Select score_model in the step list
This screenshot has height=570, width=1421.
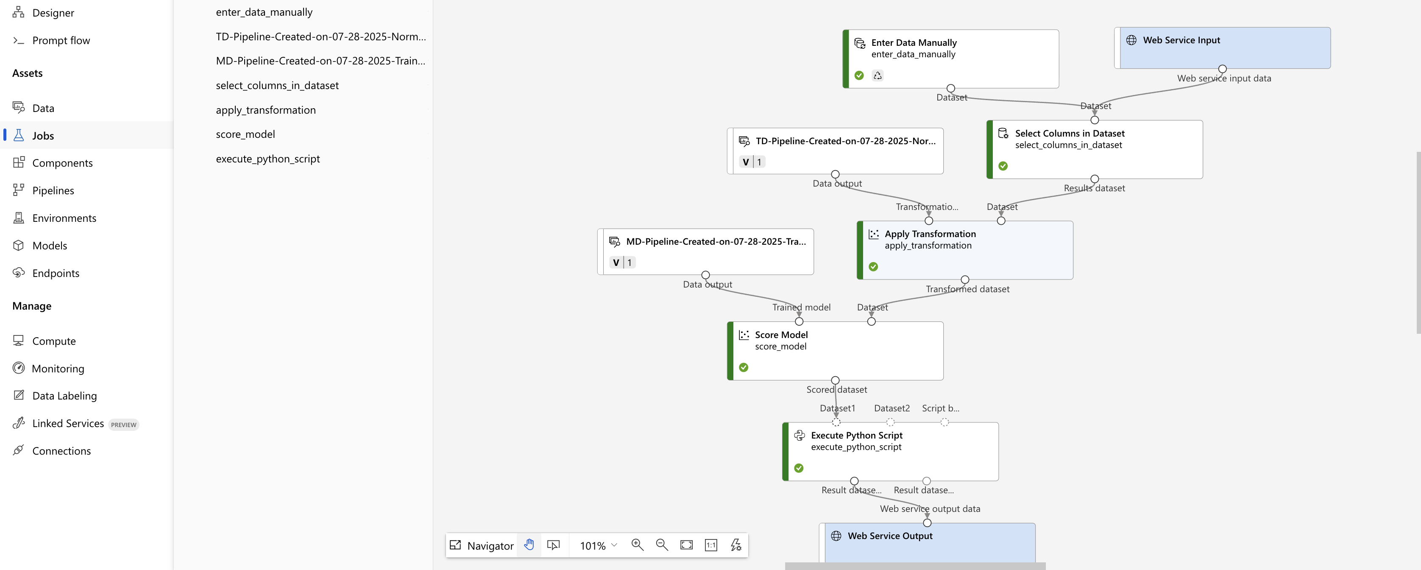coord(245,134)
